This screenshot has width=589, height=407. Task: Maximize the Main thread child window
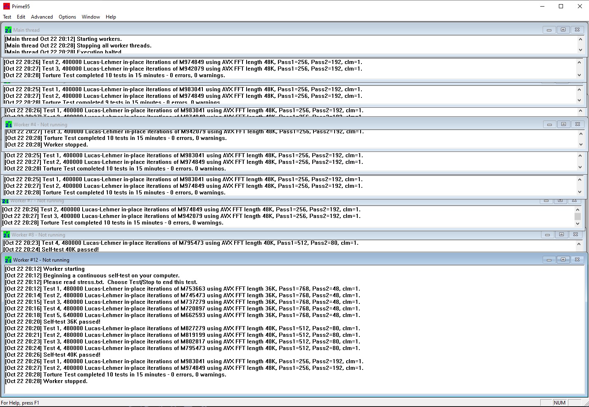(563, 30)
